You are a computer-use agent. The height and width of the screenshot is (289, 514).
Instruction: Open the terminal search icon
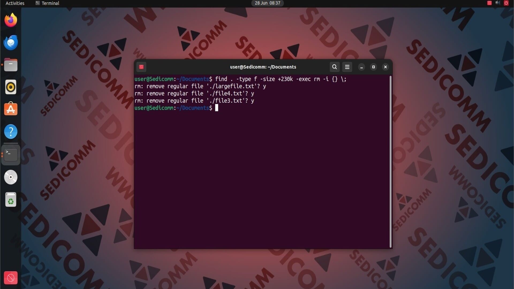[334, 67]
